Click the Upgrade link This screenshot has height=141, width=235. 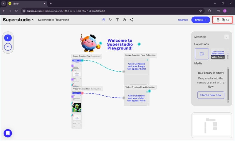183,20
